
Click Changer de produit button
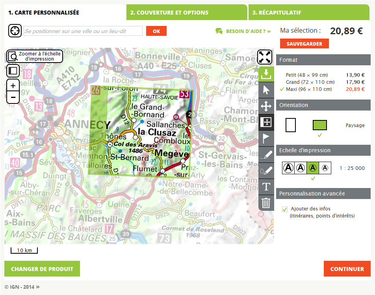pos(42,269)
